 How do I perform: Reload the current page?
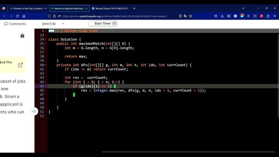[x=17, y=16]
